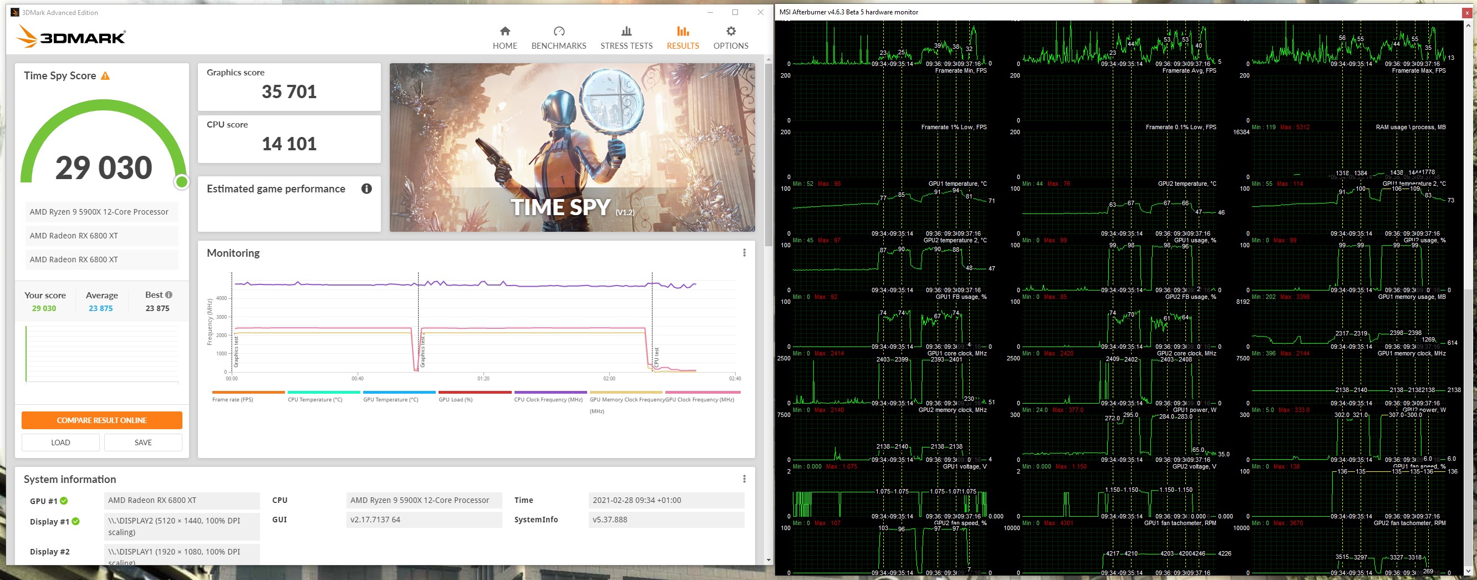Click the GPU Memory Clock Frequency yellow swatch
Viewport: 1477px width, 580px height.
(x=626, y=393)
